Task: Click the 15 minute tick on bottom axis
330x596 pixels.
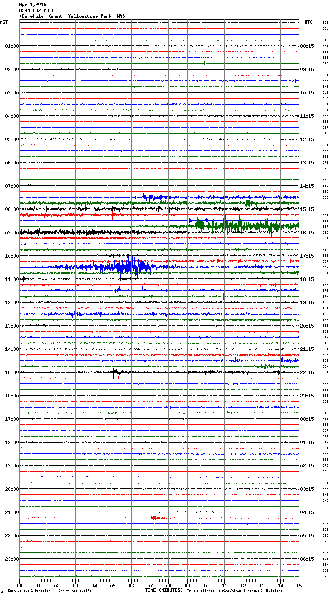Action: [299, 586]
